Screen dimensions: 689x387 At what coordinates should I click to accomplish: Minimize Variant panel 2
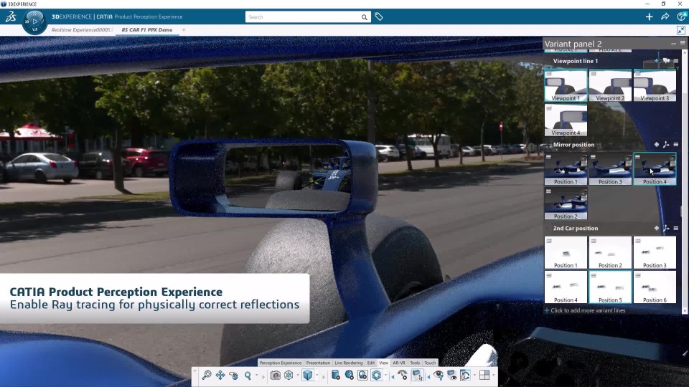[673, 44]
